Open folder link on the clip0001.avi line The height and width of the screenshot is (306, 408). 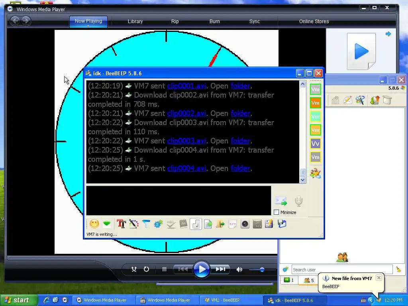click(x=241, y=86)
